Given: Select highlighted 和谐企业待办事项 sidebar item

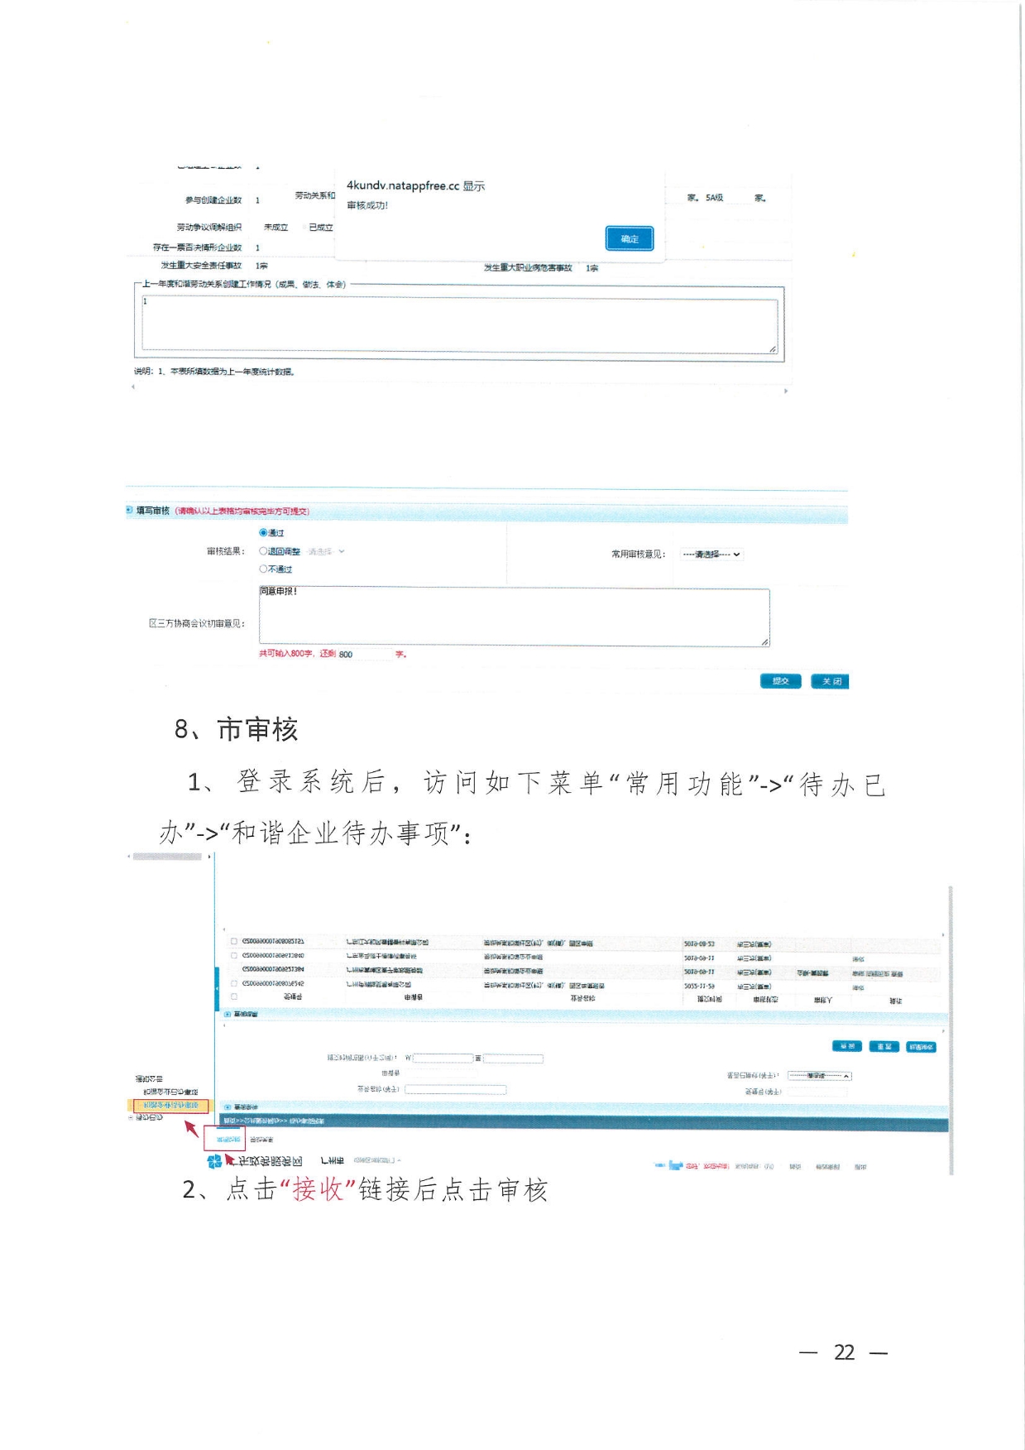Looking at the screenshot, I should (x=171, y=1106).
